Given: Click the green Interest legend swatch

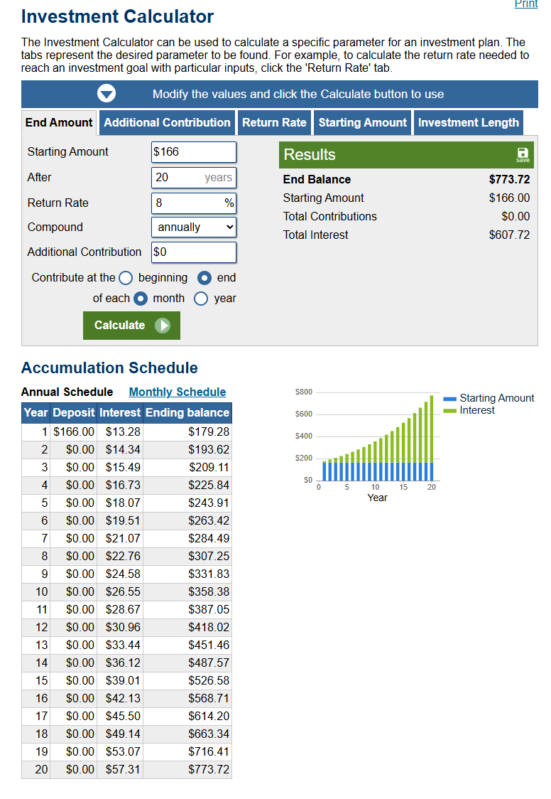Looking at the screenshot, I should point(449,411).
